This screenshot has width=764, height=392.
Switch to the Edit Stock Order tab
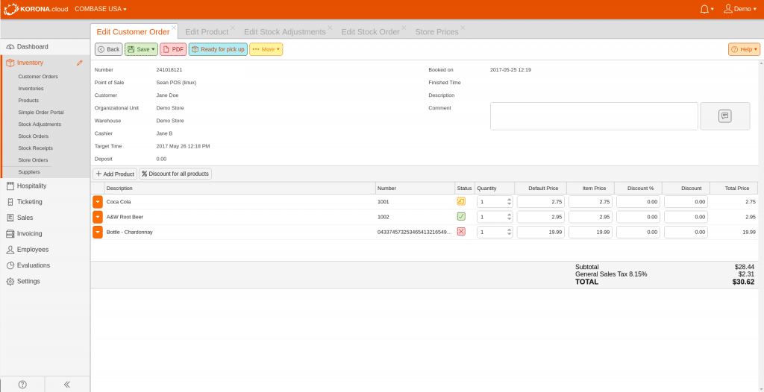click(370, 32)
